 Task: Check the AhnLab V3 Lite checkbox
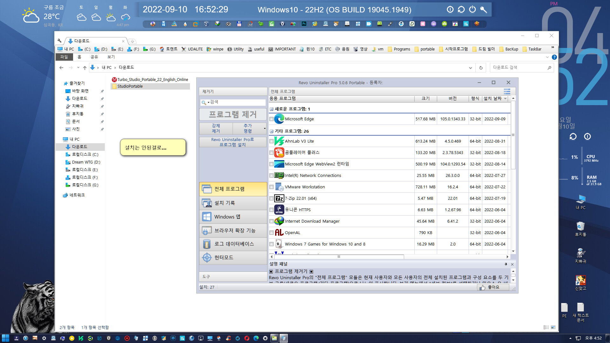tap(271, 141)
